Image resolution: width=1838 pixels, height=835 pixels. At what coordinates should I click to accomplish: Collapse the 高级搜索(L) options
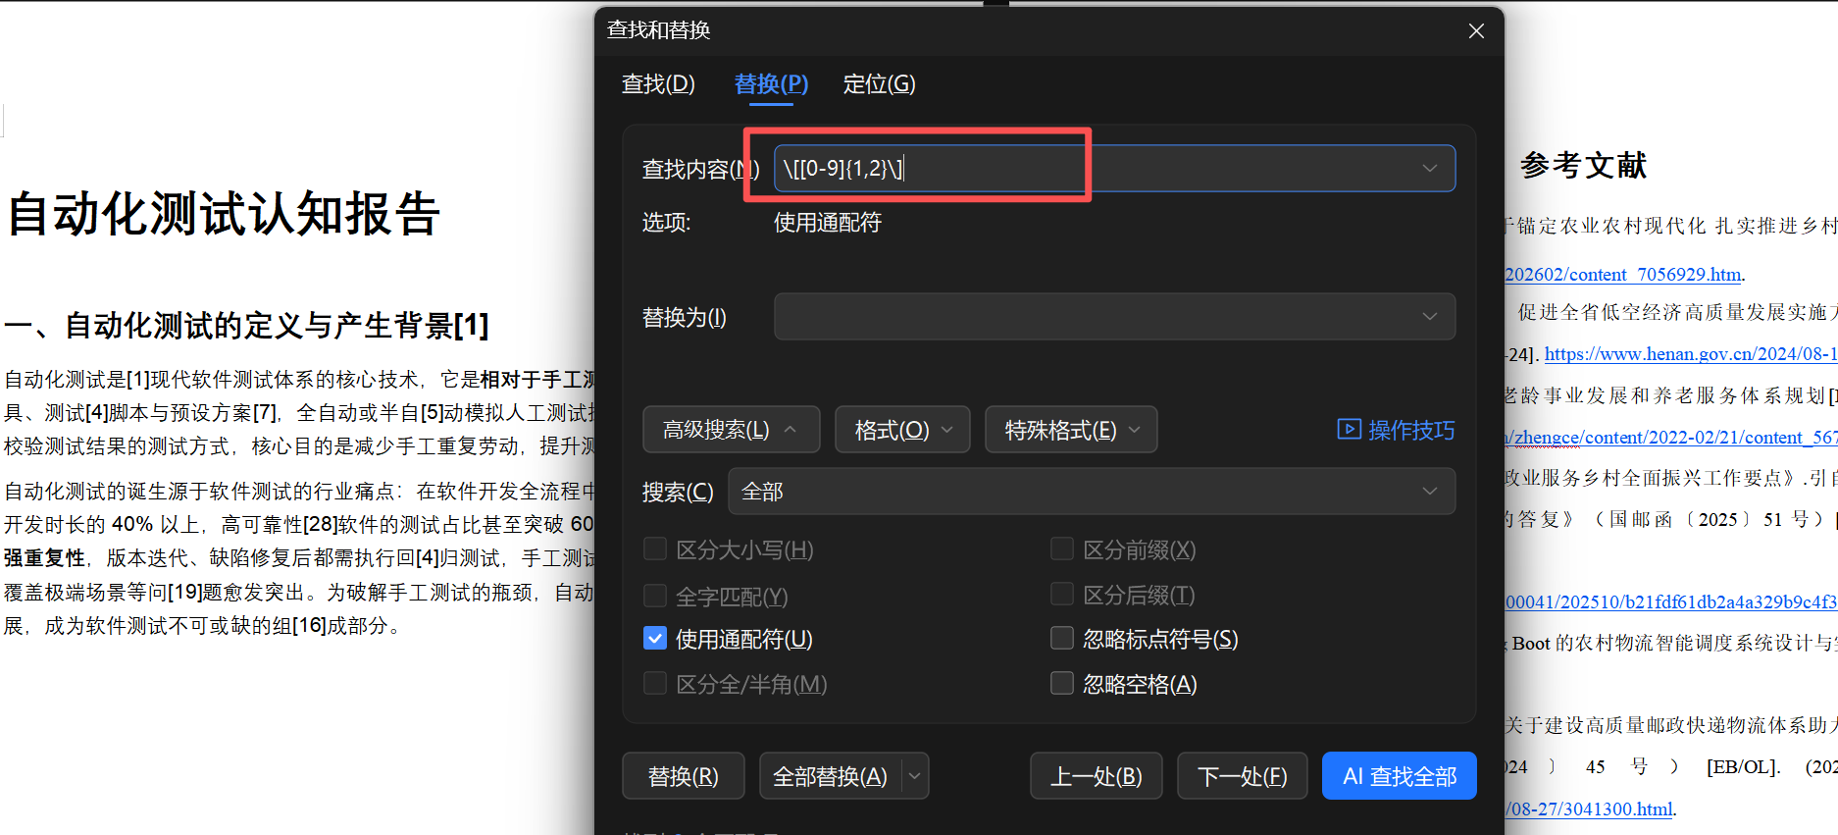tap(731, 430)
